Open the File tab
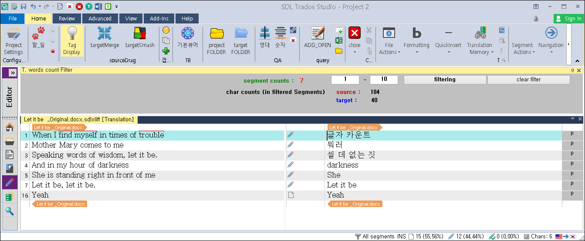 pyautogui.click(x=13, y=18)
